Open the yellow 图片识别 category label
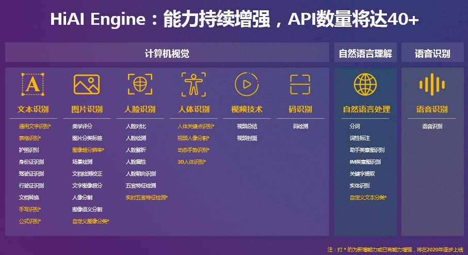 pos(87,109)
